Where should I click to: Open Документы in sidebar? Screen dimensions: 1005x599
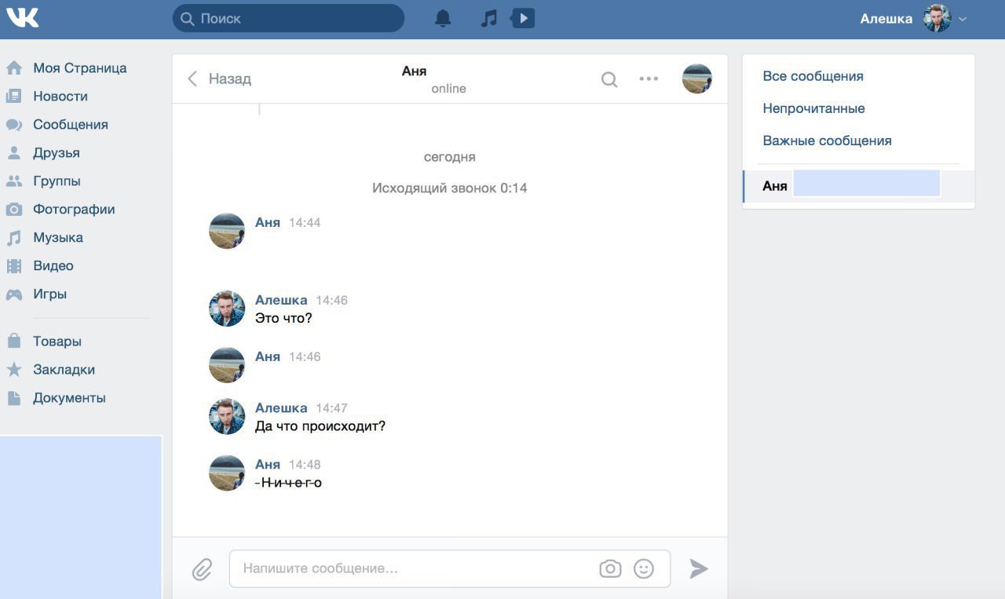pos(69,398)
